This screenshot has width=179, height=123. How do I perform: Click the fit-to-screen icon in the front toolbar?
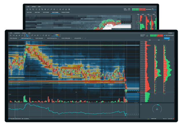(10, 35)
